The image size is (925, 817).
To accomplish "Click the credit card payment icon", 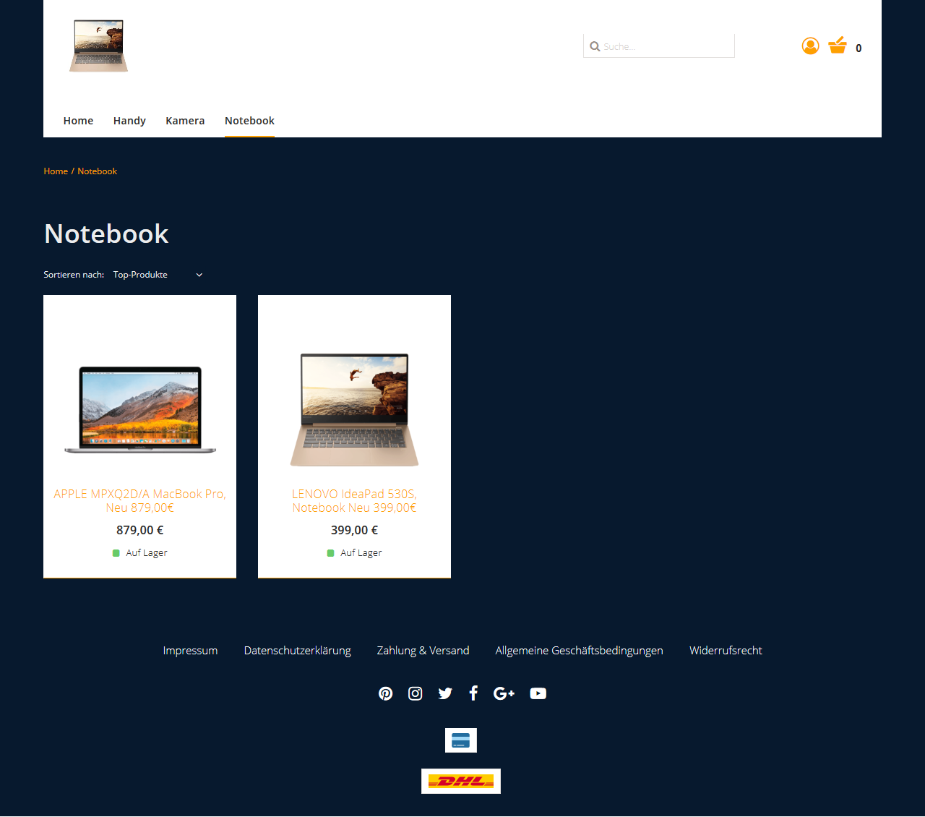I will tap(461, 740).
